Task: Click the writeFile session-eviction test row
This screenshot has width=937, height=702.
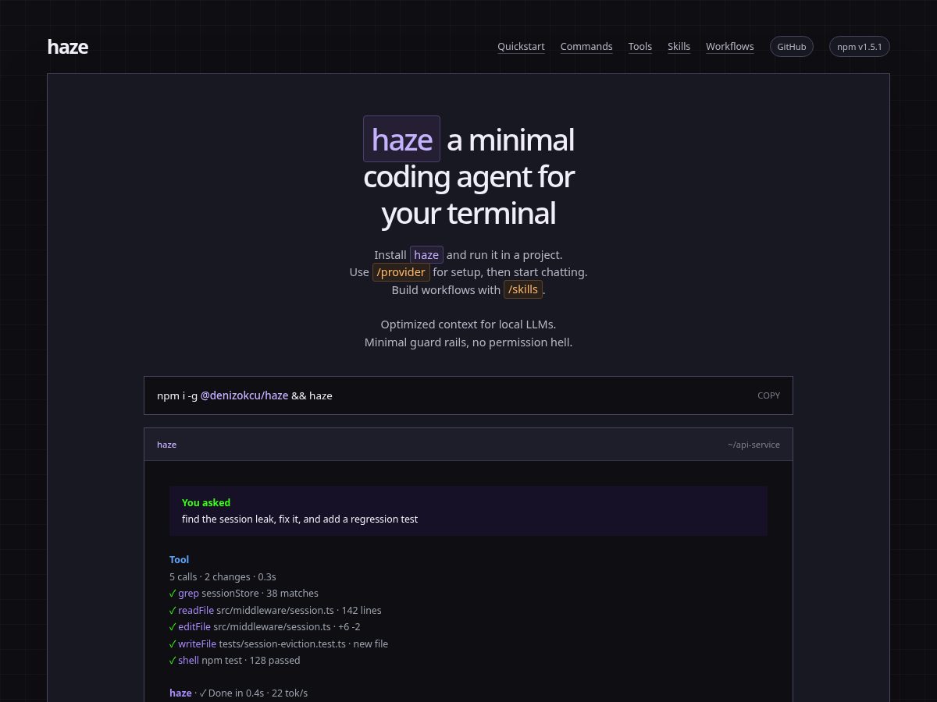Action: click(279, 643)
